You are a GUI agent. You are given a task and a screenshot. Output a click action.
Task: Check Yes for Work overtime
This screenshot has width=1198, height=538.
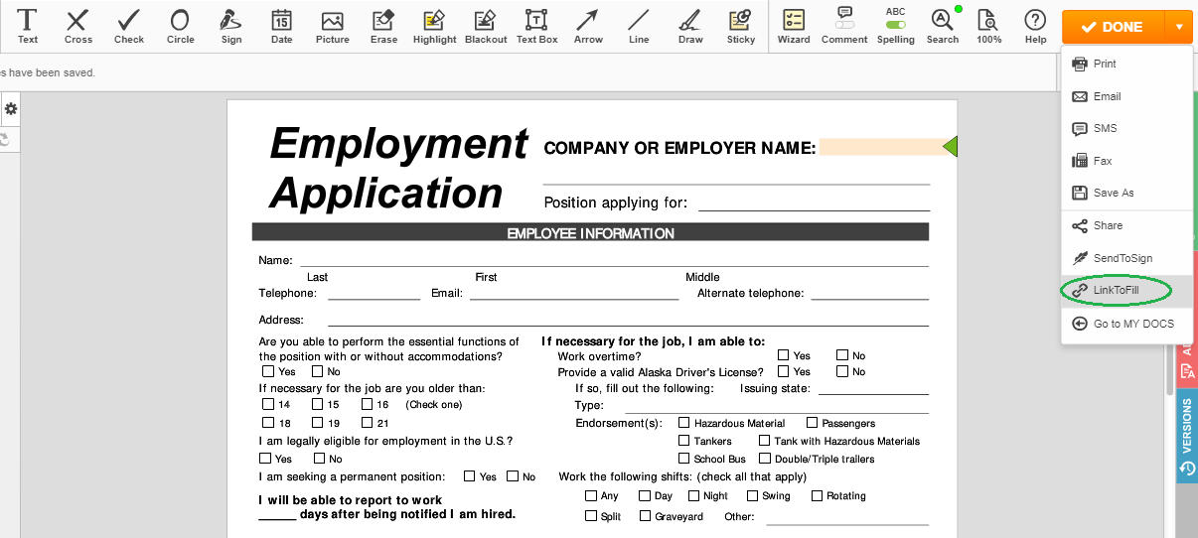tap(784, 354)
